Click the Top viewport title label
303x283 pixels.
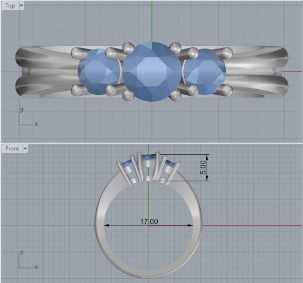10,6
